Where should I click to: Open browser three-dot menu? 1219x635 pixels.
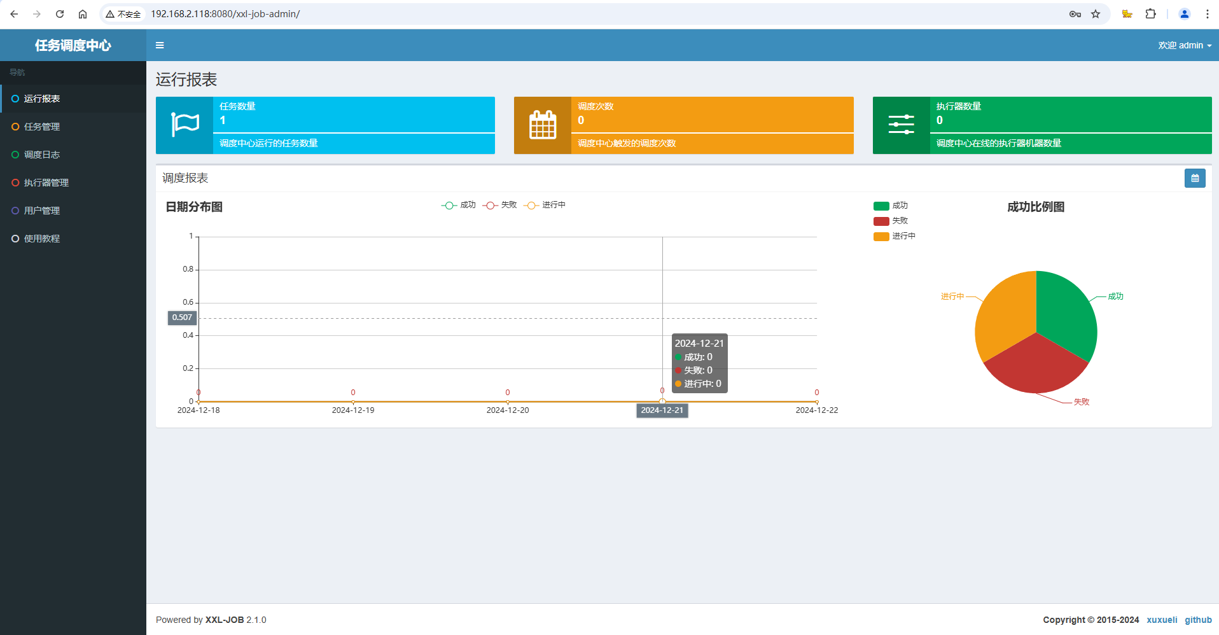click(x=1207, y=14)
